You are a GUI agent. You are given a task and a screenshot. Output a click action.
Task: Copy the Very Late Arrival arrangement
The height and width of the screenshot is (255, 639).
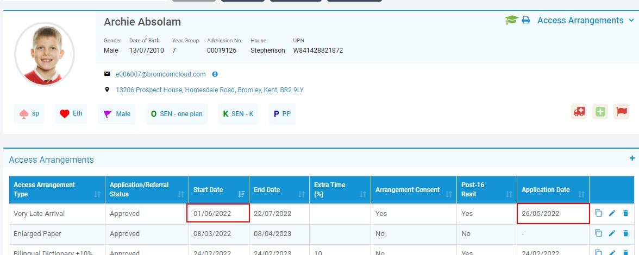pos(599,213)
